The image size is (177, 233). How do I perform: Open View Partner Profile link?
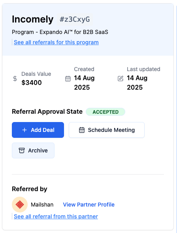pyautogui.click(x=89, y=205)
